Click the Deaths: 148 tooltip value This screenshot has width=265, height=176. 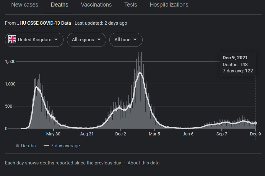(235, 65)
